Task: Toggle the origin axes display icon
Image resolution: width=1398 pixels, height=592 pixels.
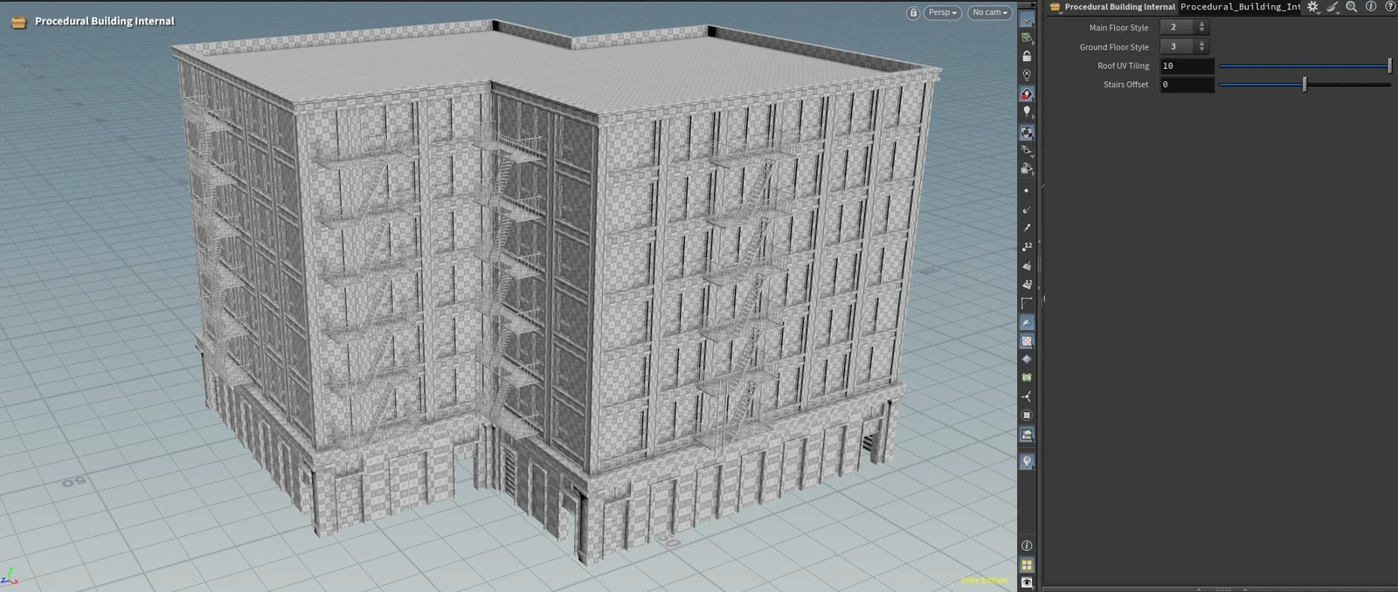Action: pyautogui.click(x=1027, y=396)
